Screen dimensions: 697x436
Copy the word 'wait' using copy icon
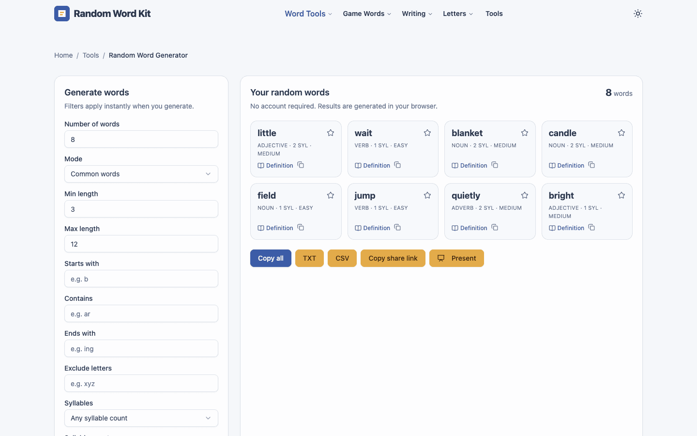pyautogui.click(x=397, y=165)
